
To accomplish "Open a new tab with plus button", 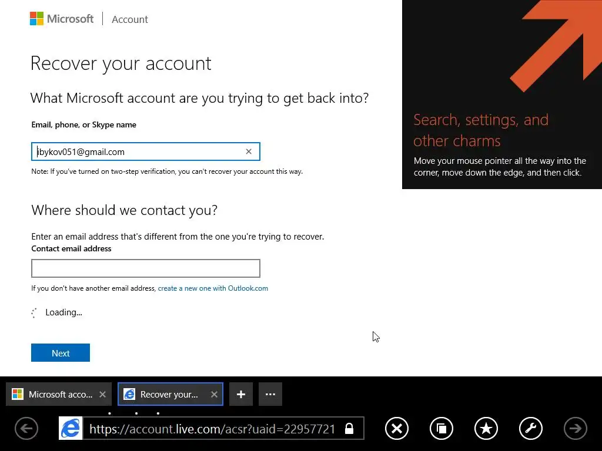I will click(x=241, y=394).
